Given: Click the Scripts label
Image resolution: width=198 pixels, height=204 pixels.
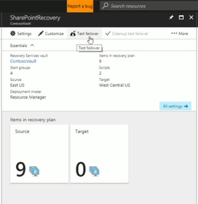Looking at the screenshot, I should (x=104, y=68).
